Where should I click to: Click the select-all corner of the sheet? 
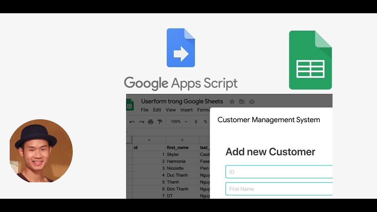(129, 140)
